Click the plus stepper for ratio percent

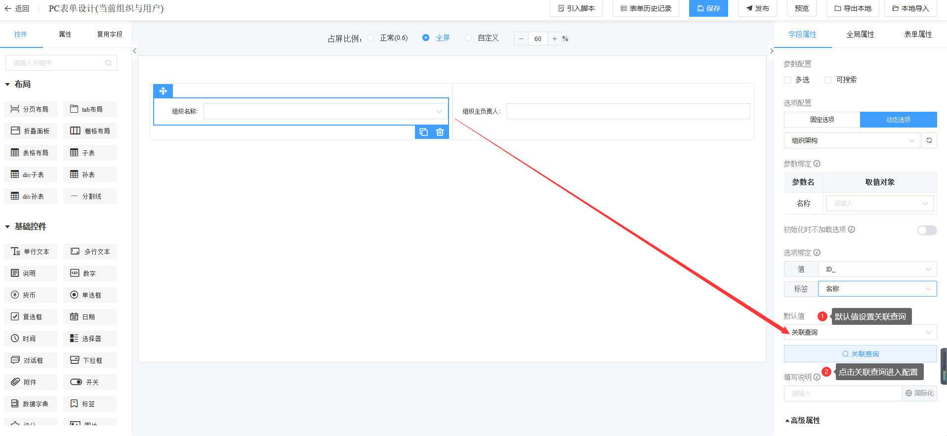[554, 39]
